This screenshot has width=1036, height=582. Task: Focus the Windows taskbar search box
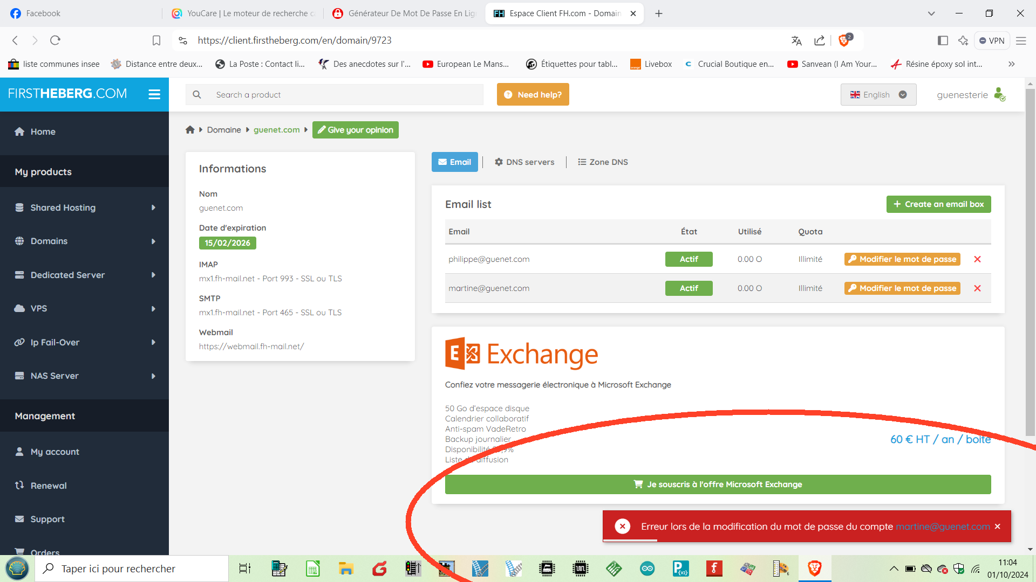(132, 569)
